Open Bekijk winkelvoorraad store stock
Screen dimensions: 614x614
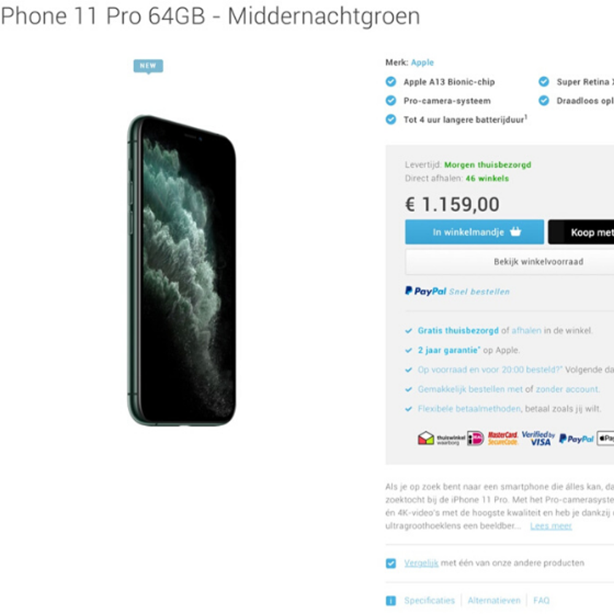(x=510, y=262)
